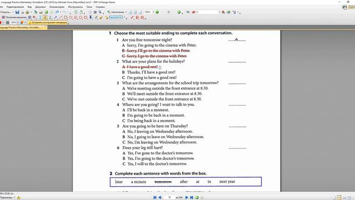Open the Комментарии (Comments) menu
Screen dimensions: 355x200
pyautogui.click(x=57, y=7)
